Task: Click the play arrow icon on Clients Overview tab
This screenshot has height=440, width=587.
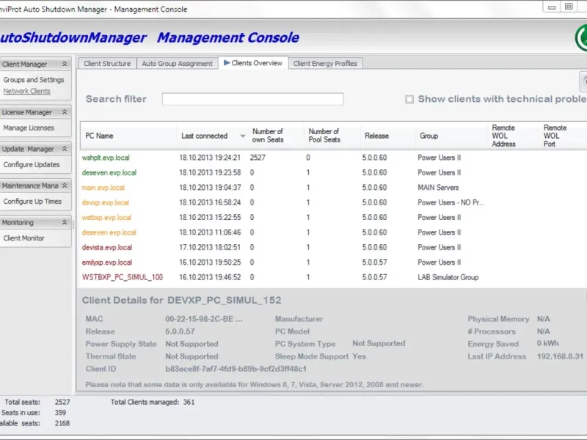Action: [227, 63]
